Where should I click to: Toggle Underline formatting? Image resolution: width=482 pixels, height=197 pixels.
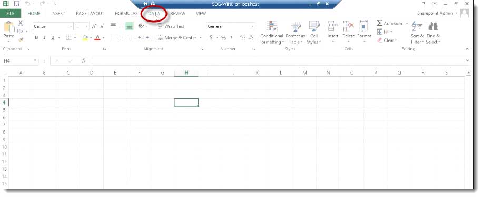click(53, 38)
